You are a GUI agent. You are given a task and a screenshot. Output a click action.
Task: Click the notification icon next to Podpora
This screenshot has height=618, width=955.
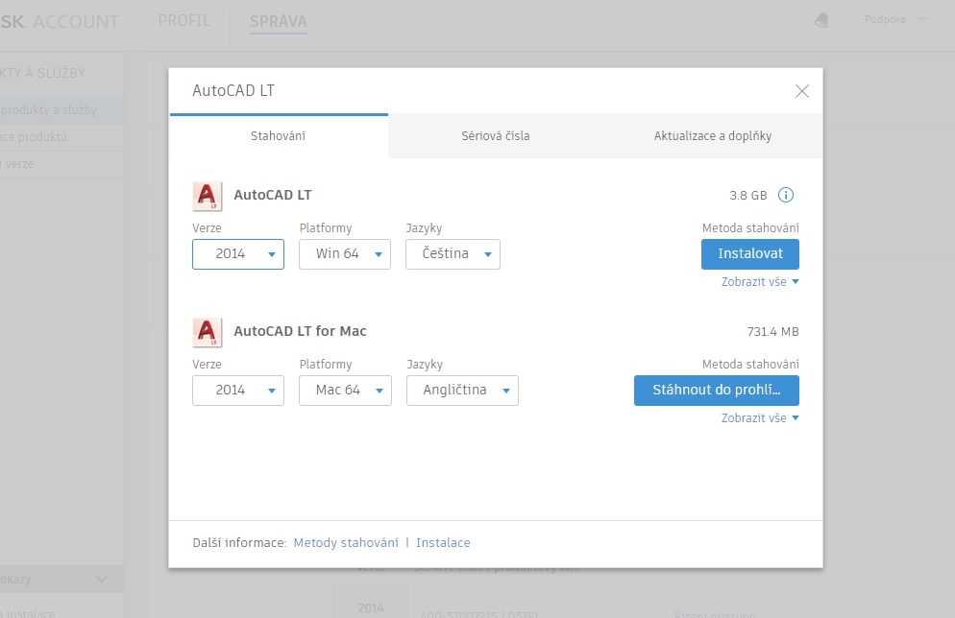(x=821, y=20)
